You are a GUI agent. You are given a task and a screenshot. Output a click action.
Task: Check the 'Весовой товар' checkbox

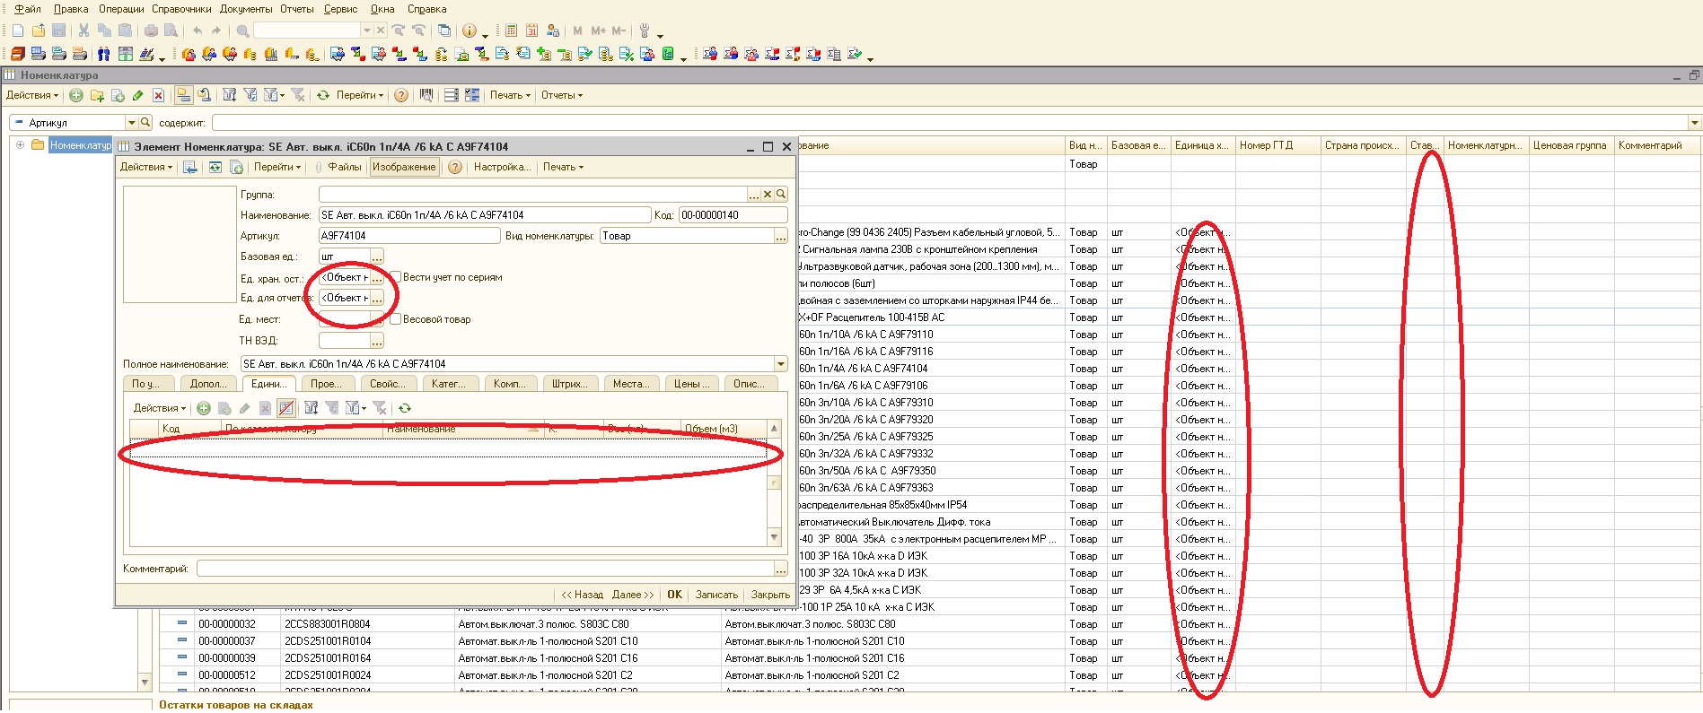coord(395,319)
